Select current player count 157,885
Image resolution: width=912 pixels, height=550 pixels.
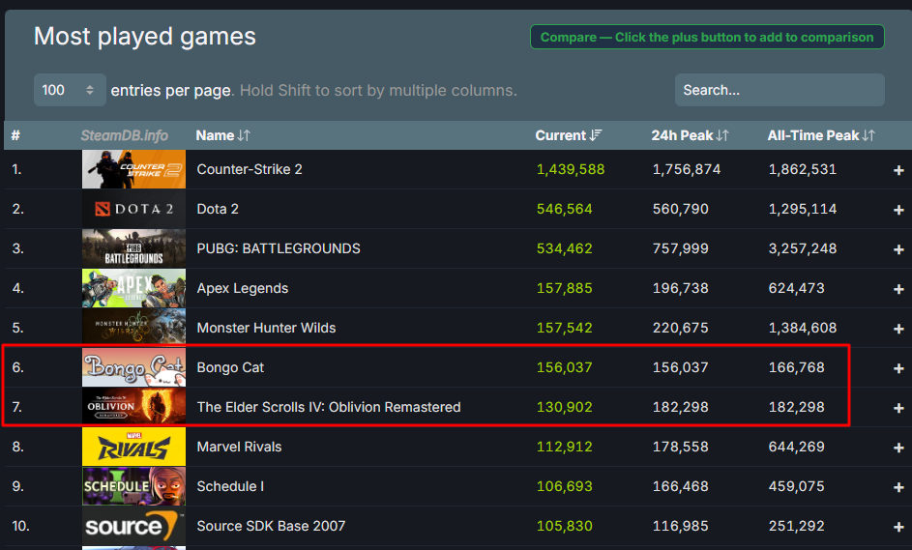(564, 288)
